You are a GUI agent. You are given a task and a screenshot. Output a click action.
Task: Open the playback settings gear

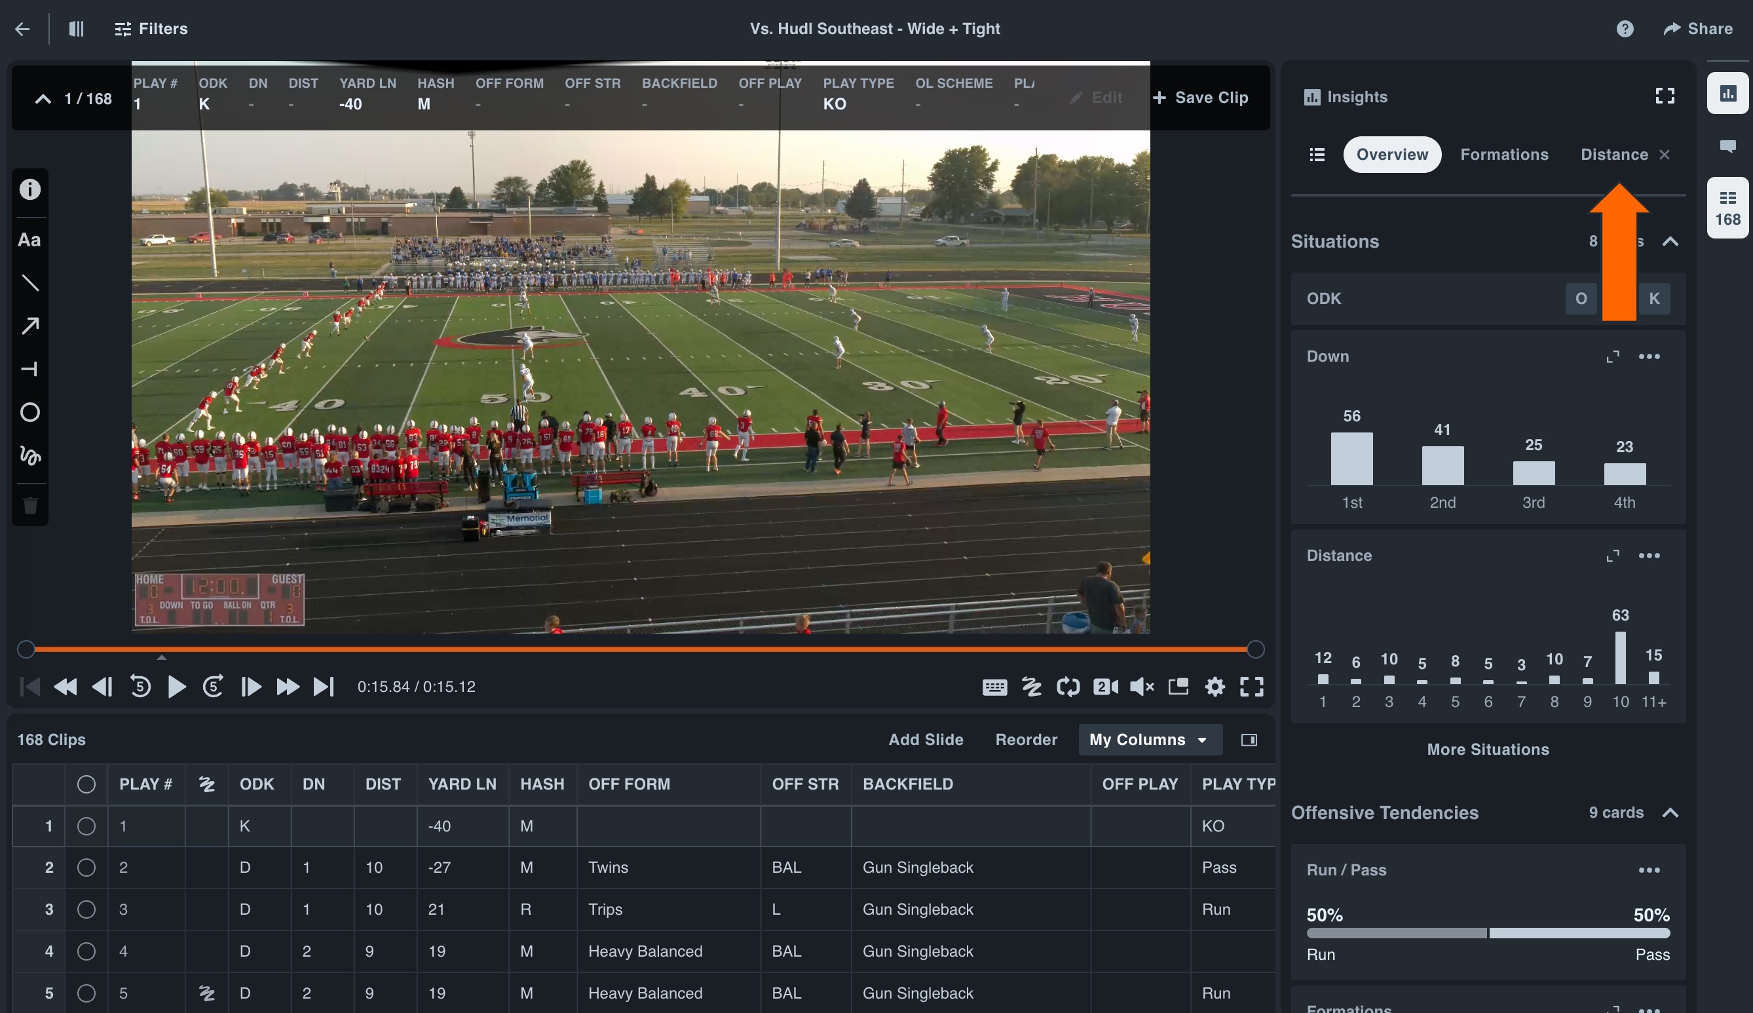(1215, 687)
